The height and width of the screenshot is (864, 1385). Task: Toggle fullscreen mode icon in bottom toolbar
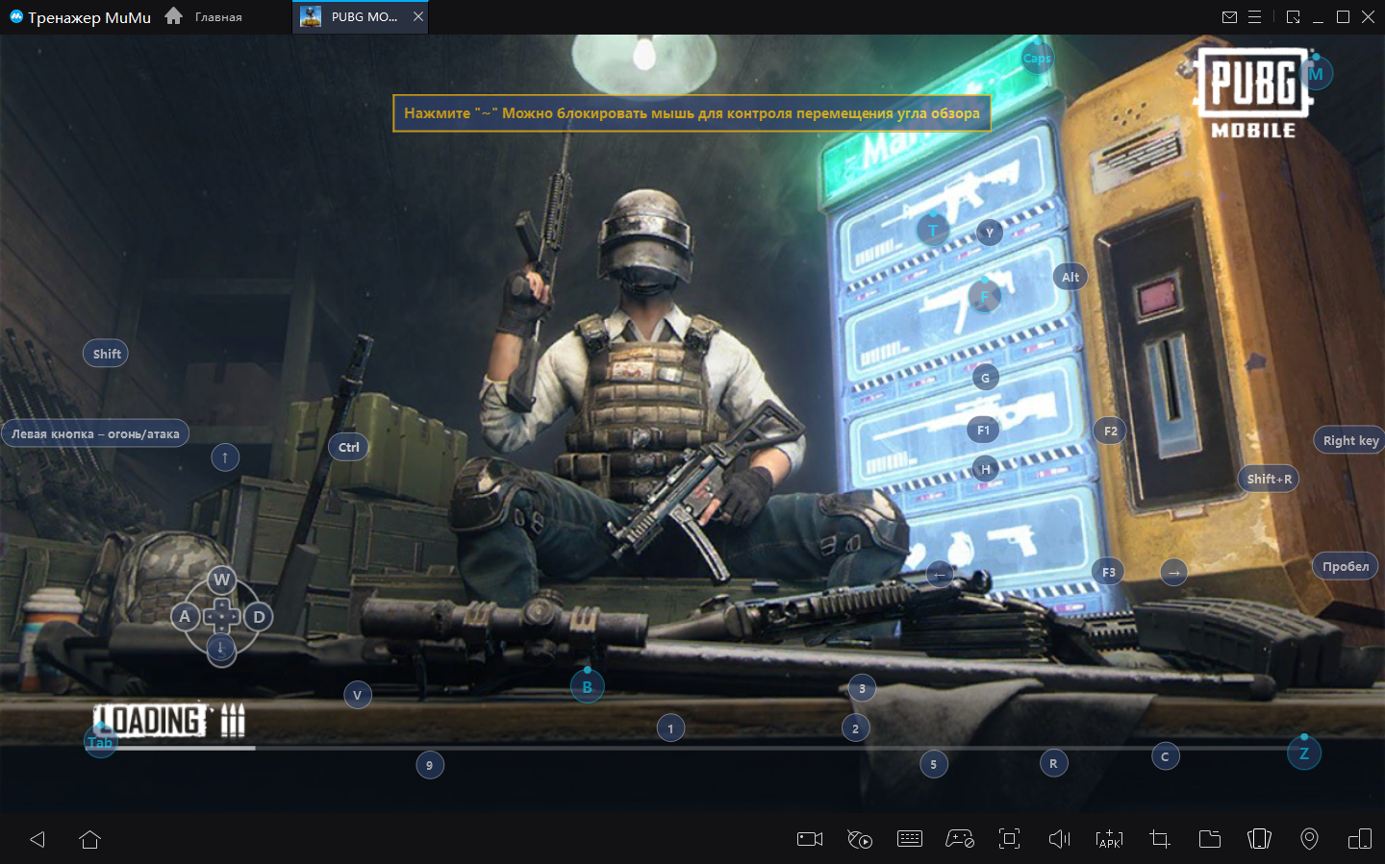pos(1009,839)
